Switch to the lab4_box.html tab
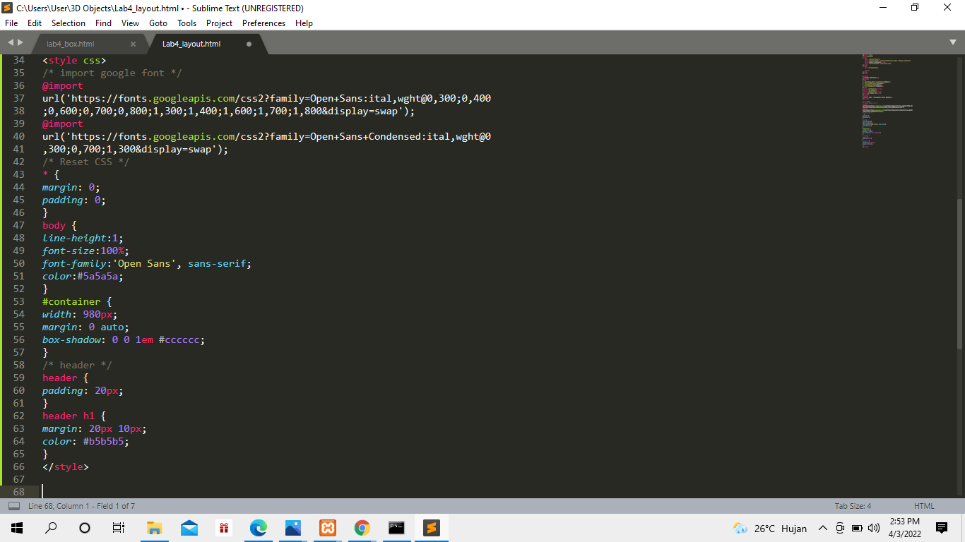965x542 pixels. 78,43
